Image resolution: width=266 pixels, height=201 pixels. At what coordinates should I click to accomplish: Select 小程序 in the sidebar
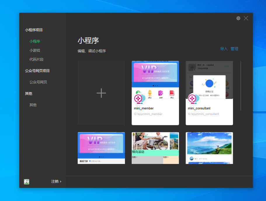pyautogui.click(x=35, y=41)
